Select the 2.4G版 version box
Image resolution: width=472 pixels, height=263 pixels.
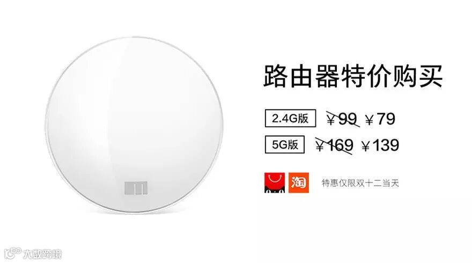[290, 119]
